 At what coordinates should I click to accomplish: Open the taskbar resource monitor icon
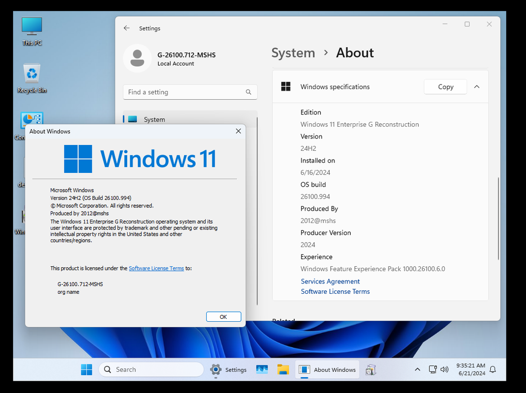point(262,369)
